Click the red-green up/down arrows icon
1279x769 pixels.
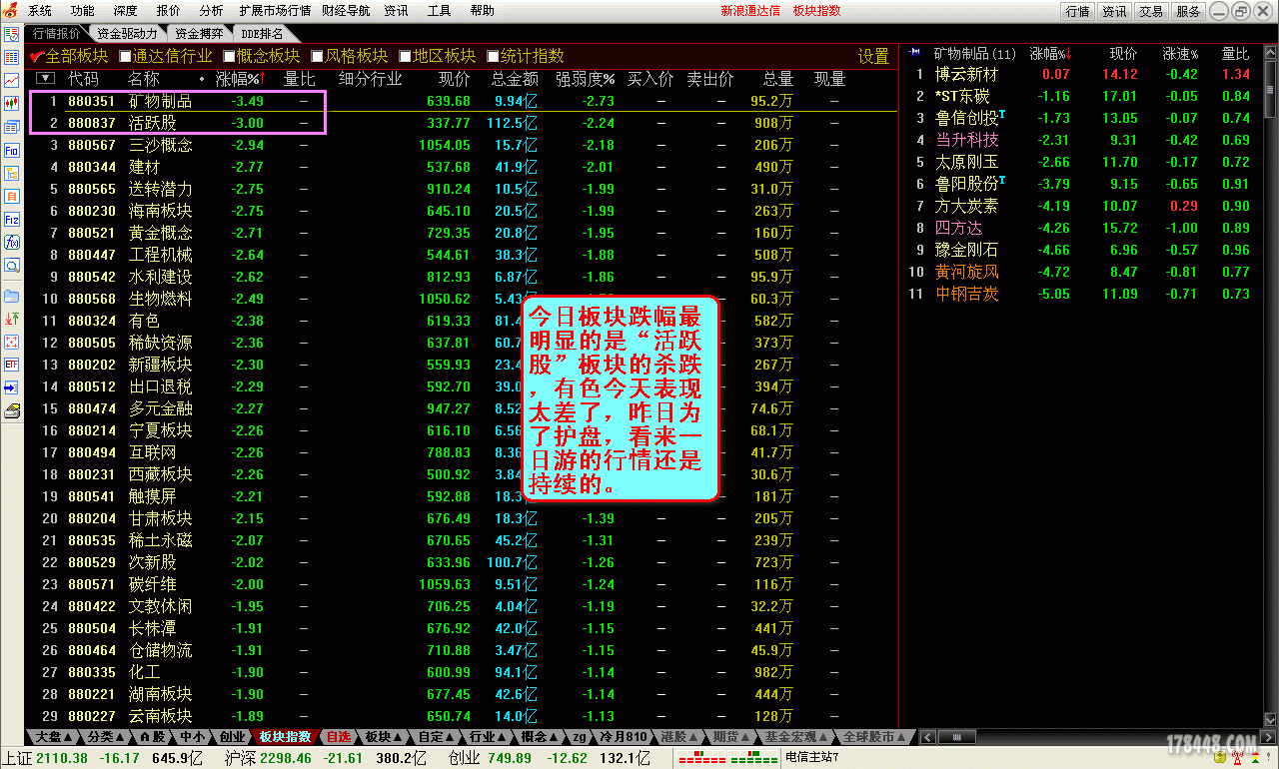(12, 320)
